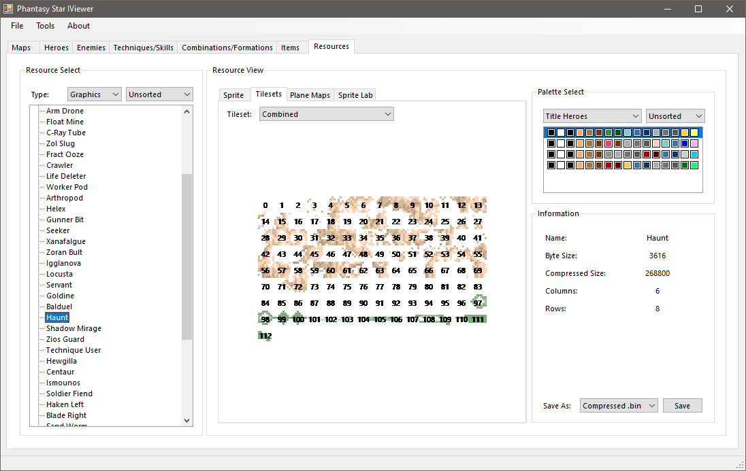Select Gunner Bit resource

[x=65, y=220]
